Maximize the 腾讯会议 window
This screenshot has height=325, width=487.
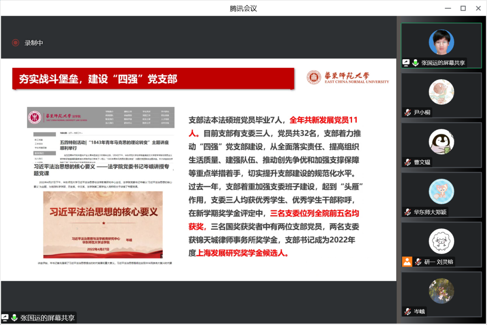click(x=463, y=8)
